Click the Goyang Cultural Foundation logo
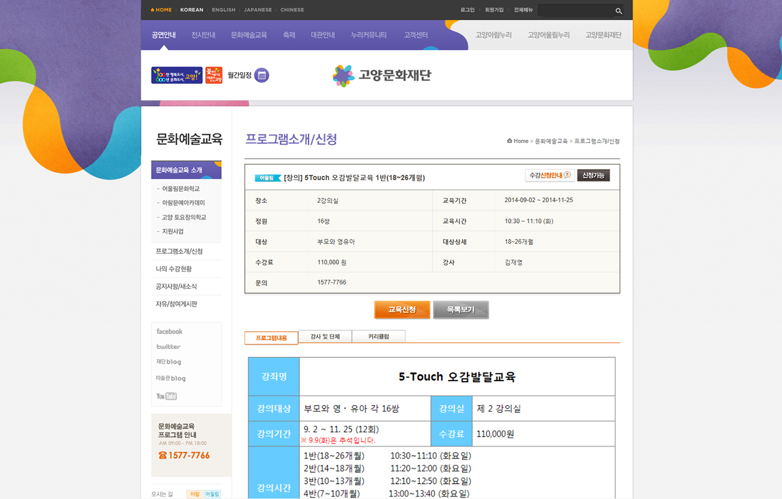The image size is (782, 499). 382,76
